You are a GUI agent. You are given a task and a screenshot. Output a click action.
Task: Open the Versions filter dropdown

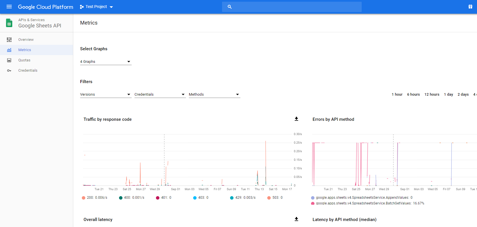106,95
